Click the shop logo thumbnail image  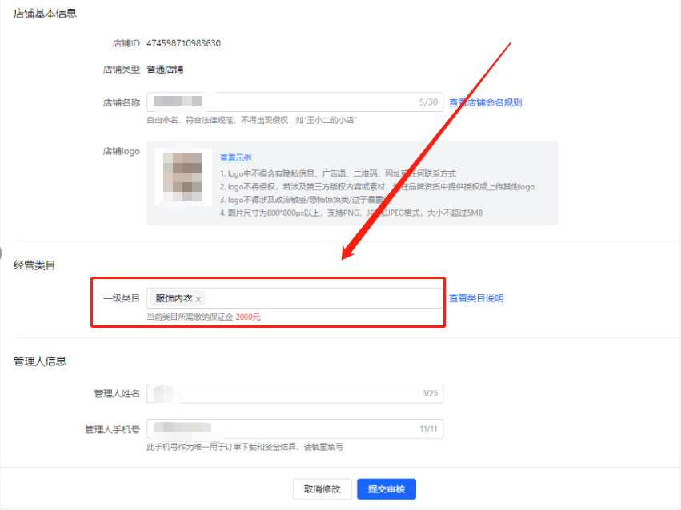[x=182, y=176]
